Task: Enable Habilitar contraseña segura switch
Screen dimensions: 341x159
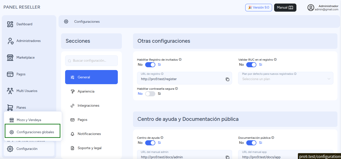Action: (150, 94)
